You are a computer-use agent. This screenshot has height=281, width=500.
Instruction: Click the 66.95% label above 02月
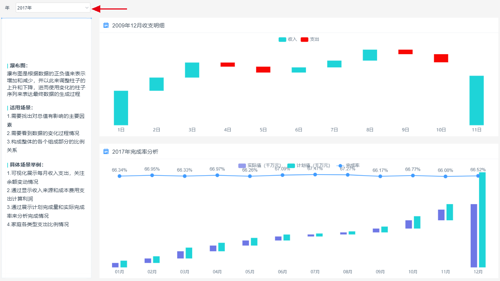pos(152,169)
